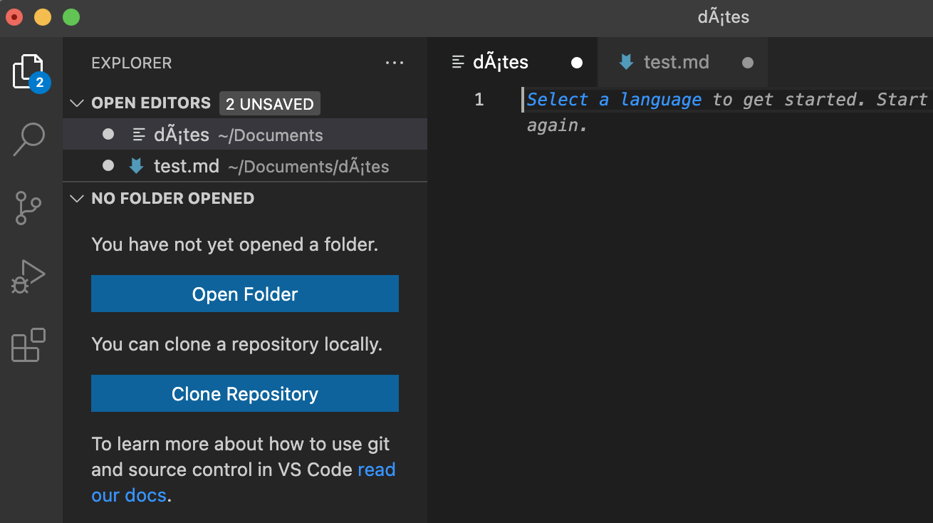Collapse the No Folder Opened section

point(76,198)
